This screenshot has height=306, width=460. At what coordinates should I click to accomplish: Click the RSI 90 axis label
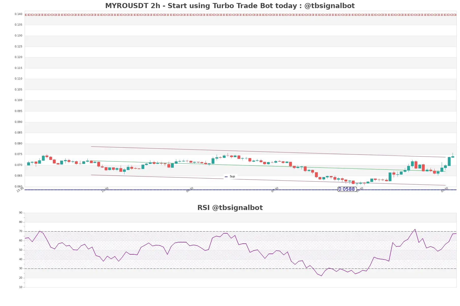[x=21, y=213]
